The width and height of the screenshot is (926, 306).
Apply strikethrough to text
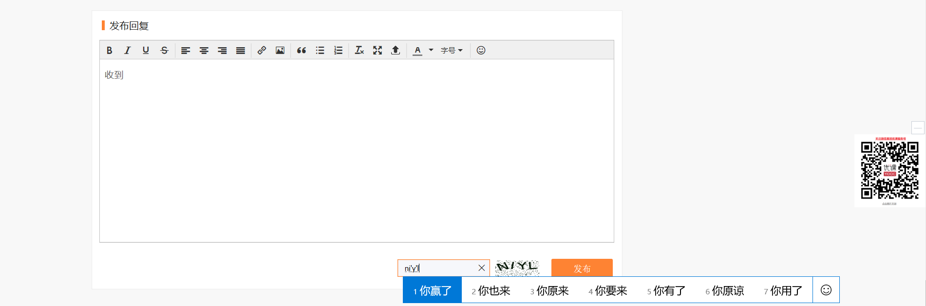(164, 50)
